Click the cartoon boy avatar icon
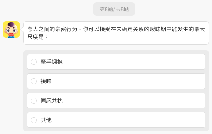 (x=11, y=29)
